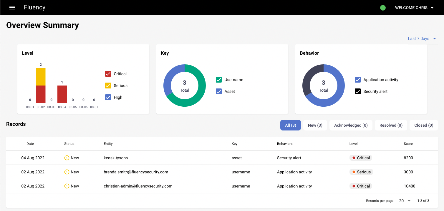Viewport: 444px width, 211px height.
Task: Open the records per page dropdown
Action: point(405,201)
